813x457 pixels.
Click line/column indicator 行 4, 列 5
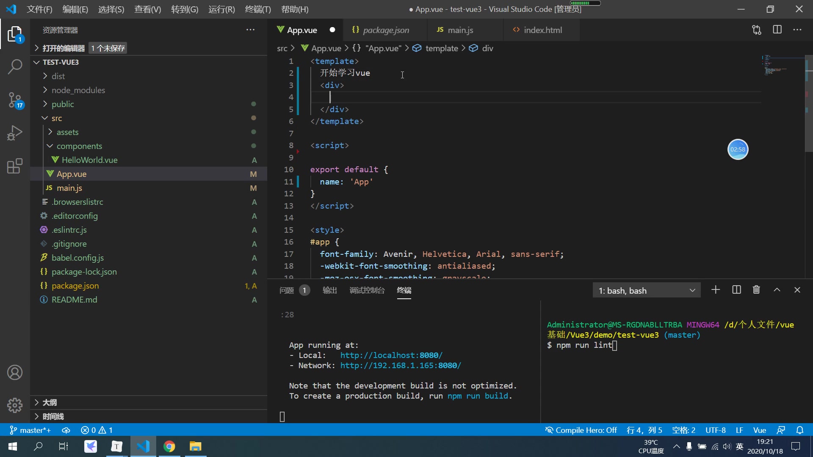tap(644, 430)
